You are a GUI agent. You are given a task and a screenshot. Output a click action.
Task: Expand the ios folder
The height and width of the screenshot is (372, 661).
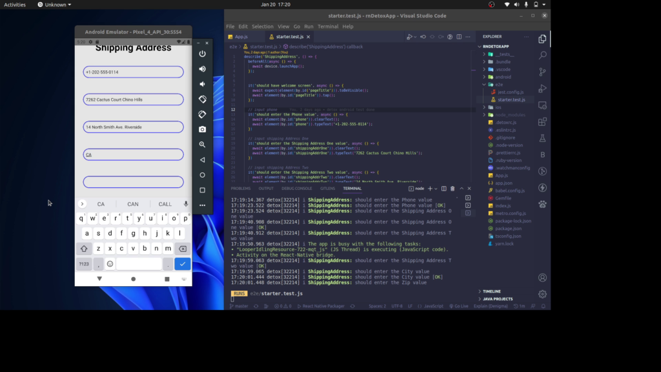499,108
